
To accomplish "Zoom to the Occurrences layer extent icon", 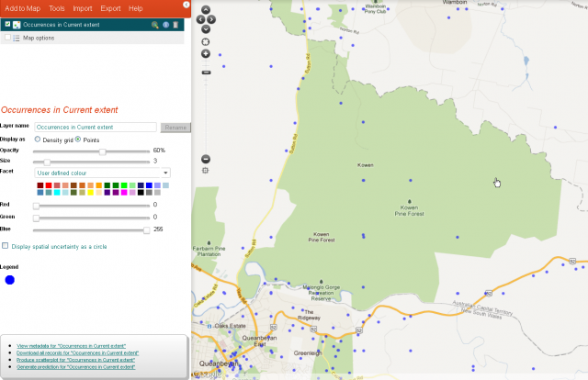I will 155,24.
